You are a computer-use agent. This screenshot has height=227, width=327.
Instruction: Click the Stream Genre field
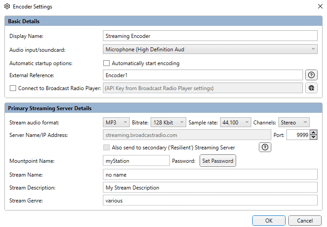coord(210,201)
